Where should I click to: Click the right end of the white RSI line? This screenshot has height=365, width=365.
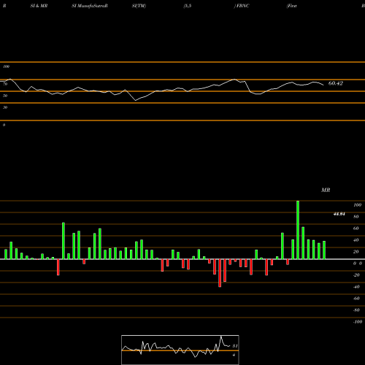click(x=323, y=85)
